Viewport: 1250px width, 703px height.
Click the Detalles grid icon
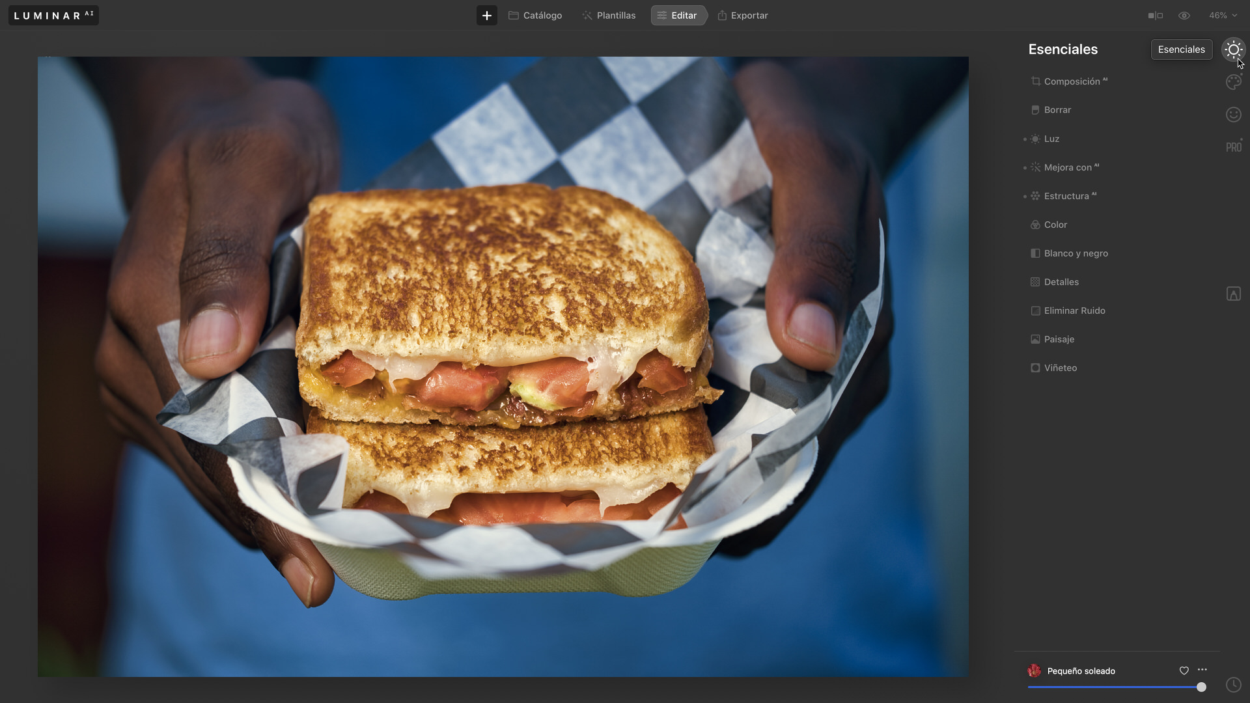(x=1035, y=282)
